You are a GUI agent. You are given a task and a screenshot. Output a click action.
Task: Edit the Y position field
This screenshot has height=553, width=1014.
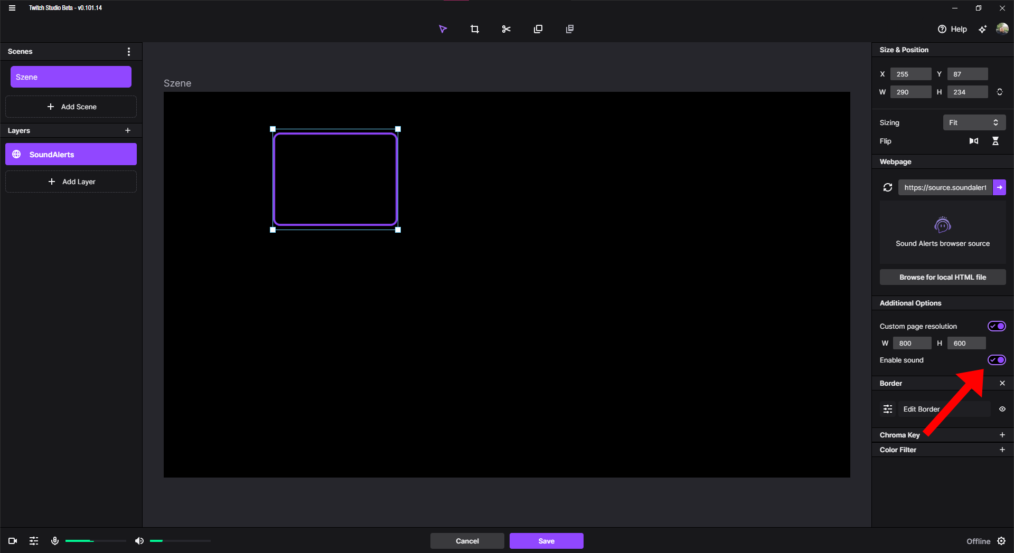967,74
